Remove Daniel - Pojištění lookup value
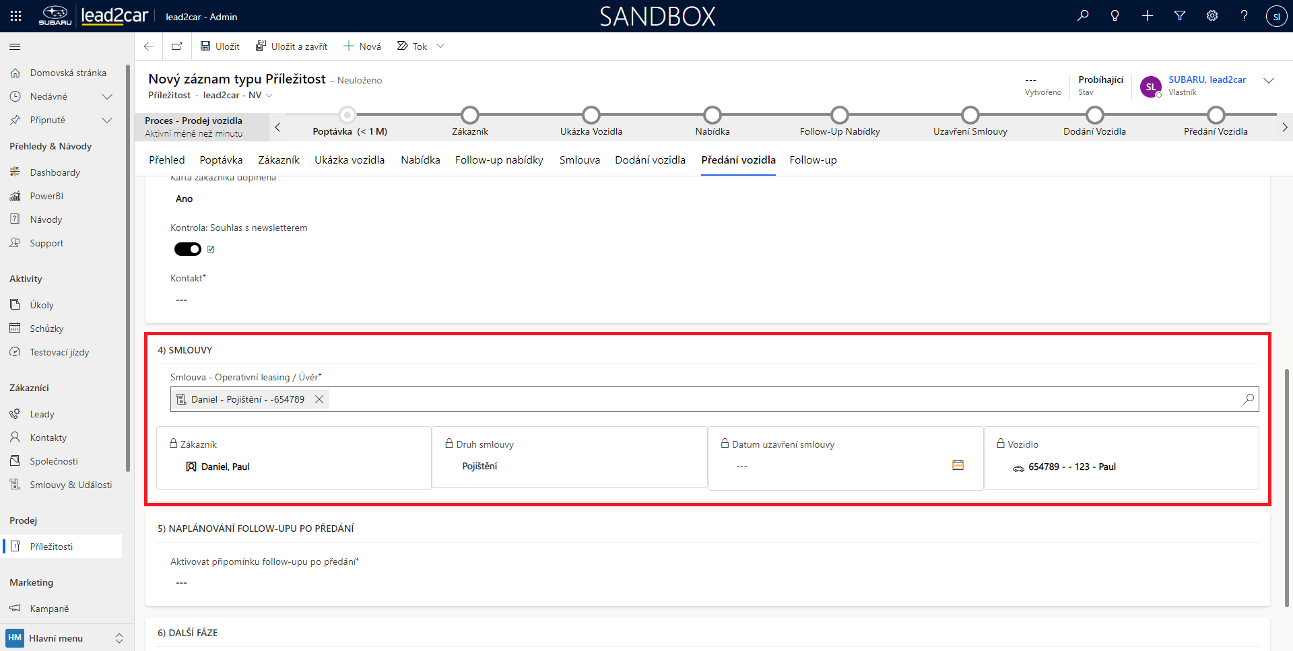Image resolution: width=1293 pixels, height=651 pixels. click(x=319, y=399)
